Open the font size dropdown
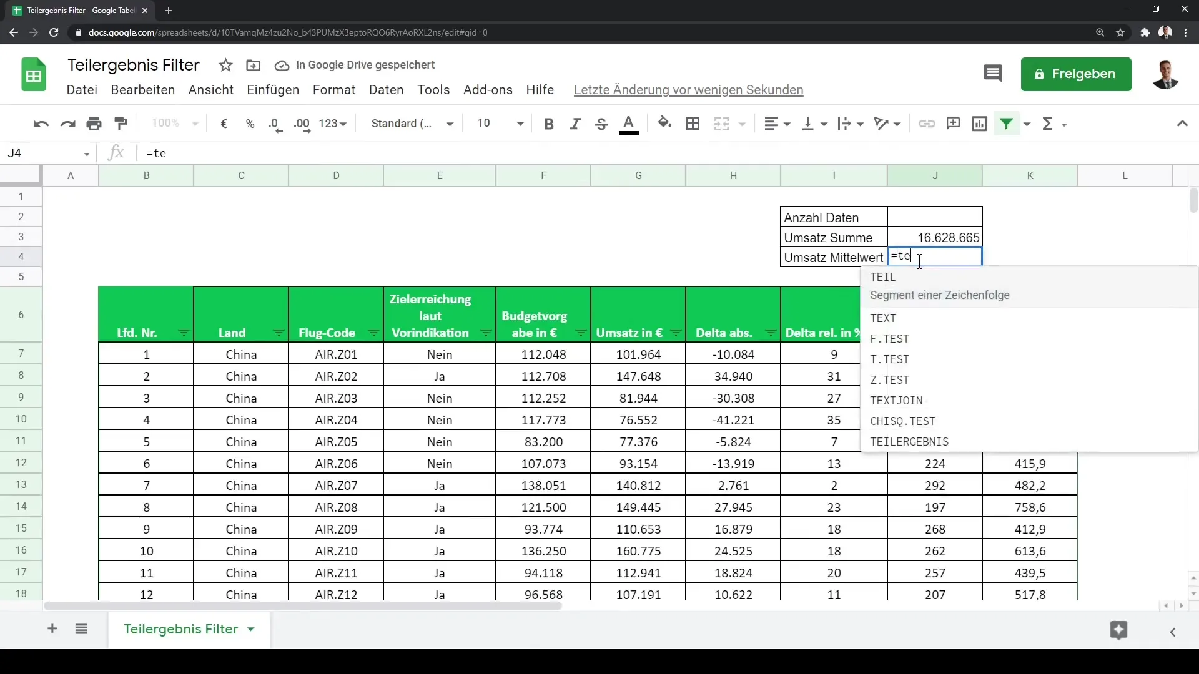The height and width of the screenshot is (674, 1199). tap(520, 124)
